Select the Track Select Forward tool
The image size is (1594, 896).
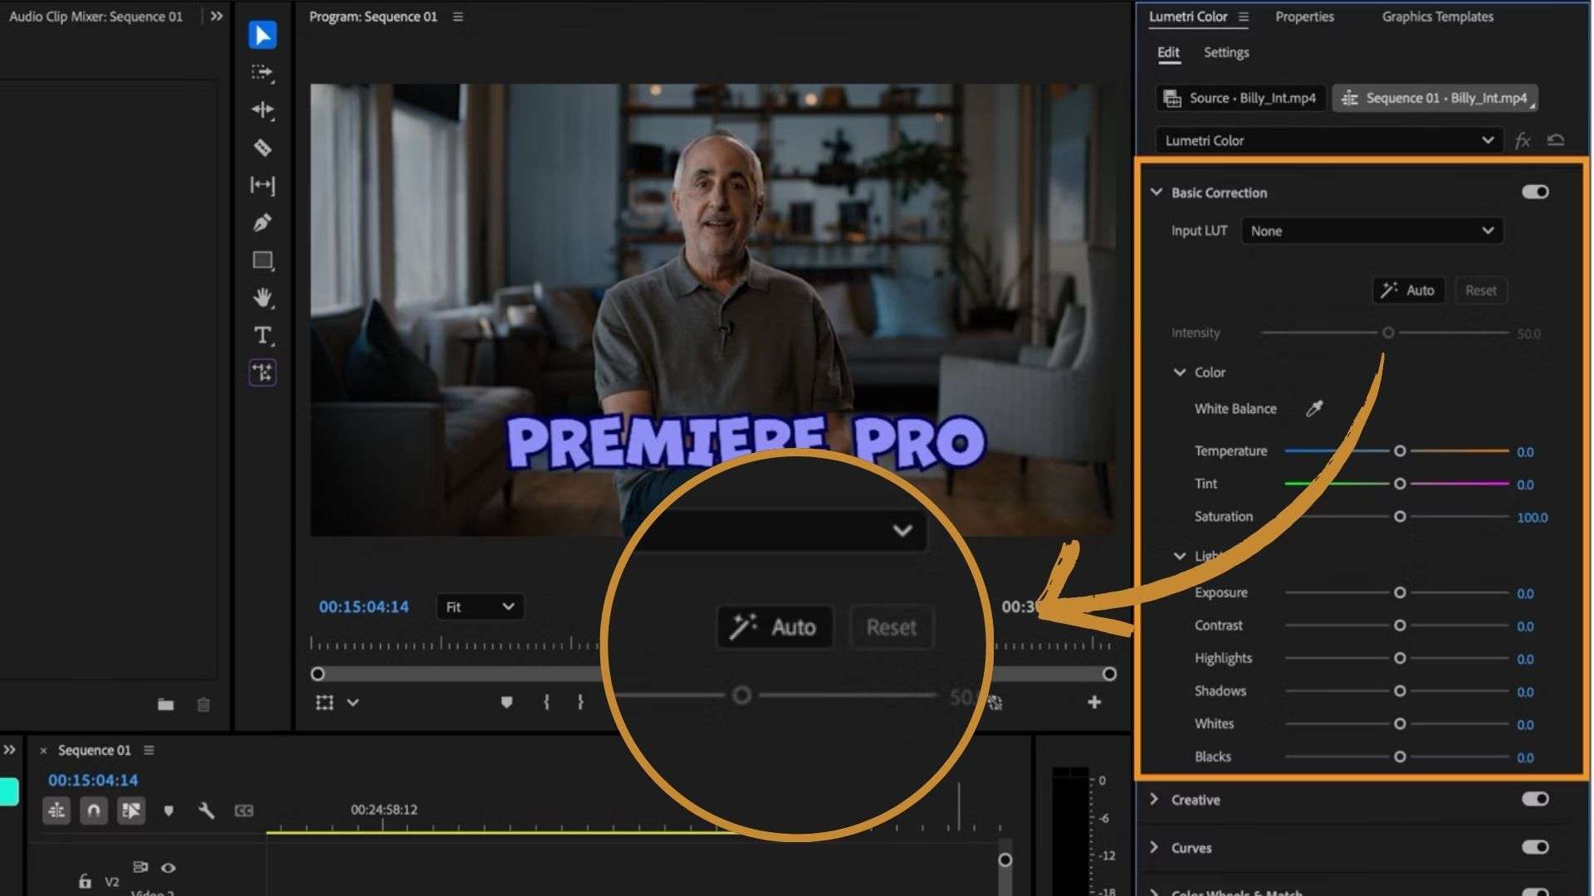tap(262, 73)
